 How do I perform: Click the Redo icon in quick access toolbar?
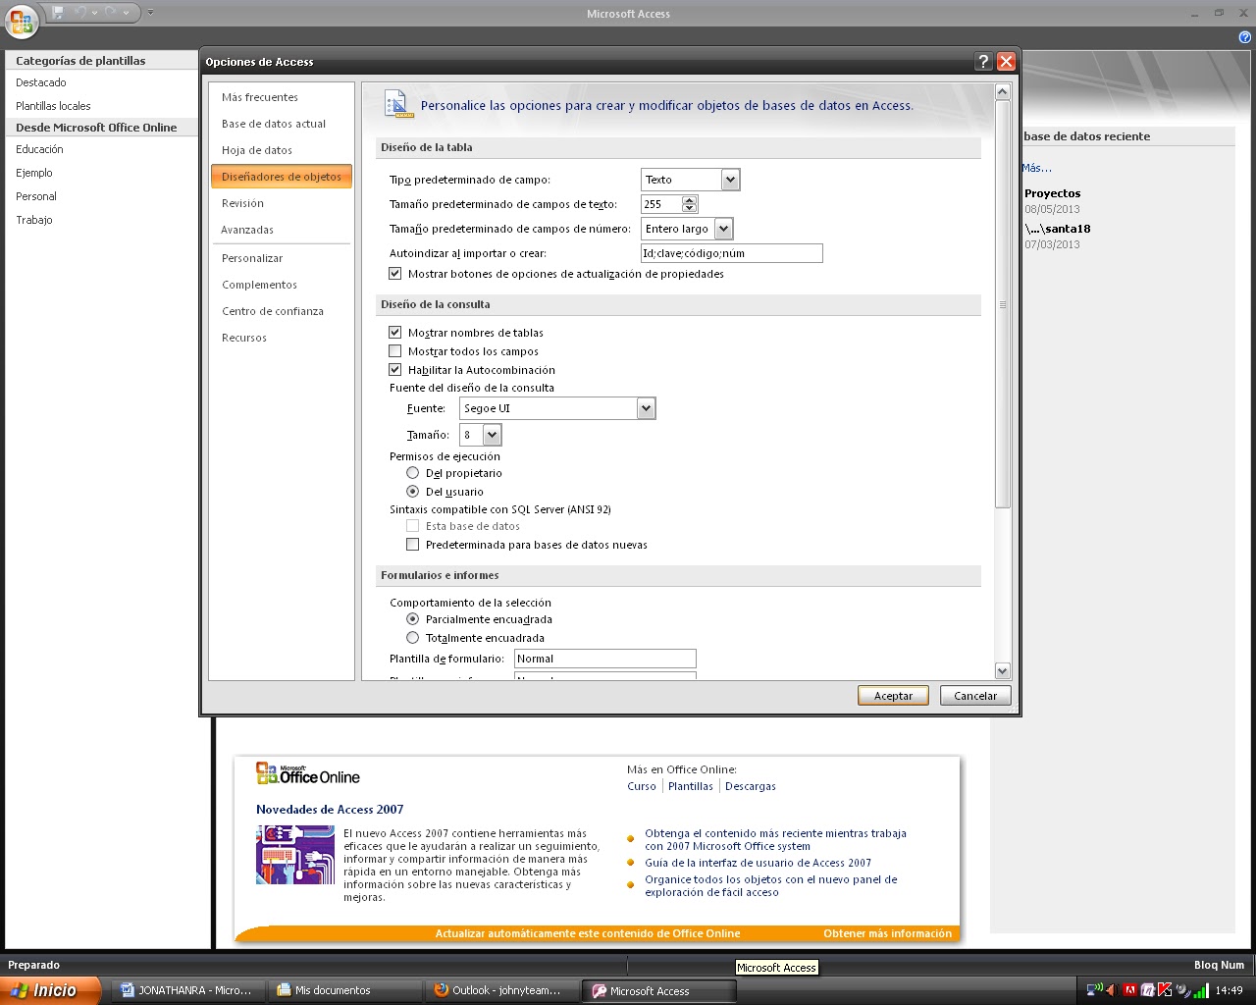[x=111, y=13]
